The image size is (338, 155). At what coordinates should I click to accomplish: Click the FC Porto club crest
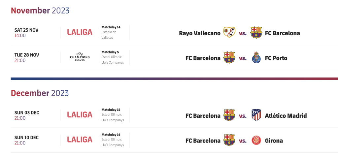(x=256, y=58)
